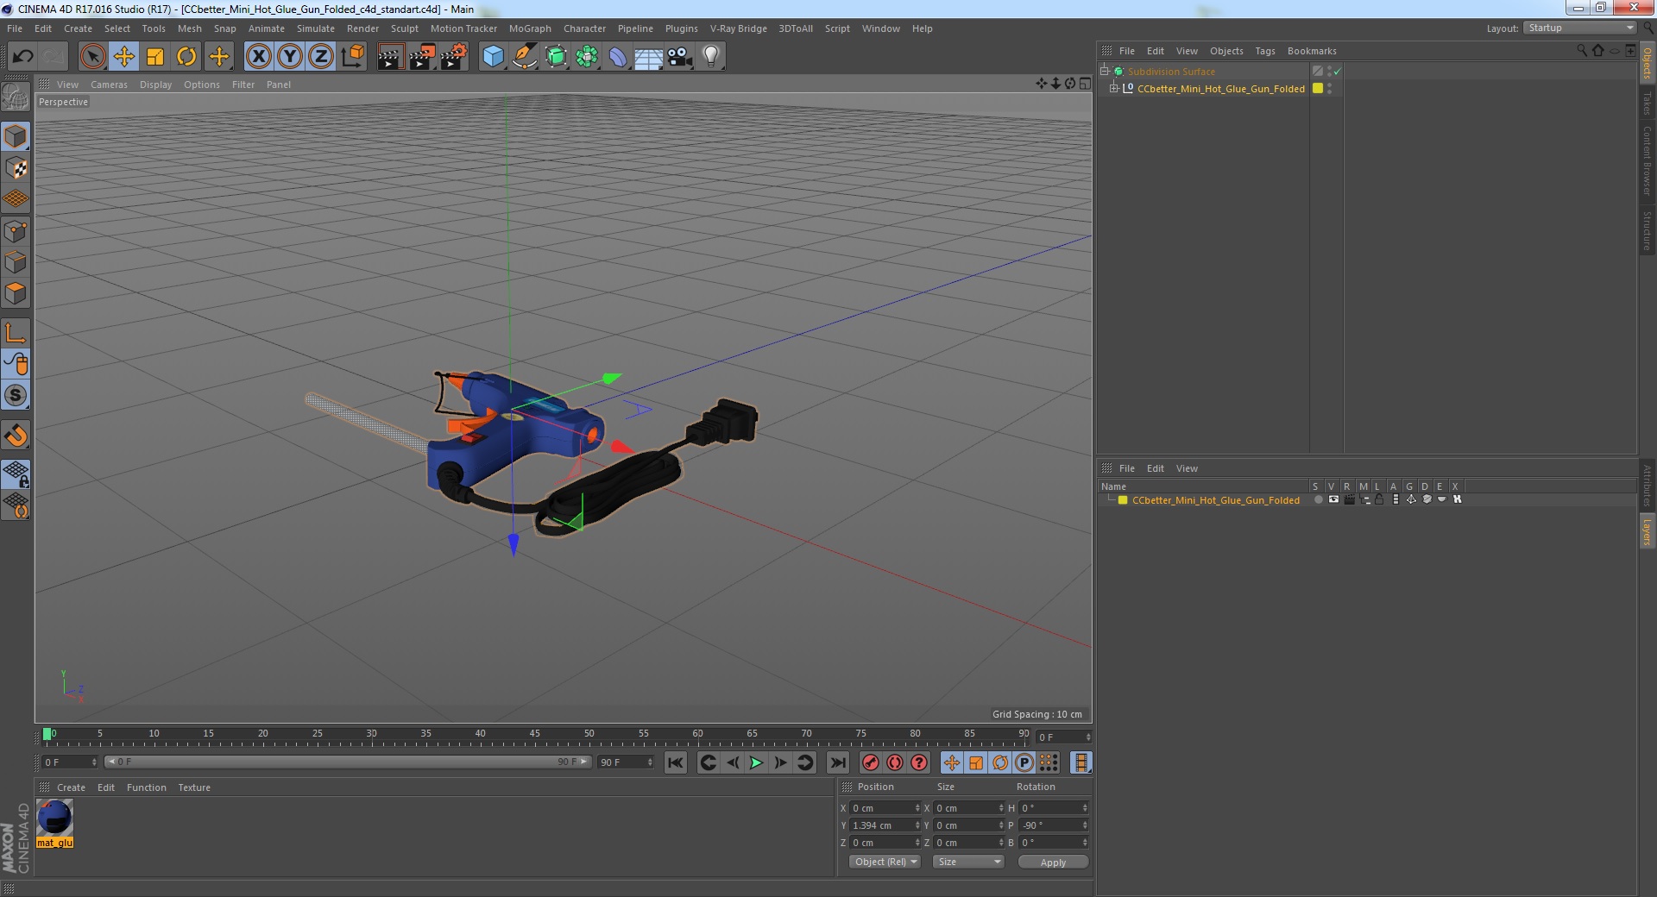Toggle layer lock for CCbetter layer
This screenshot has width=1657, height=897.
click(x=1379, y=499)
